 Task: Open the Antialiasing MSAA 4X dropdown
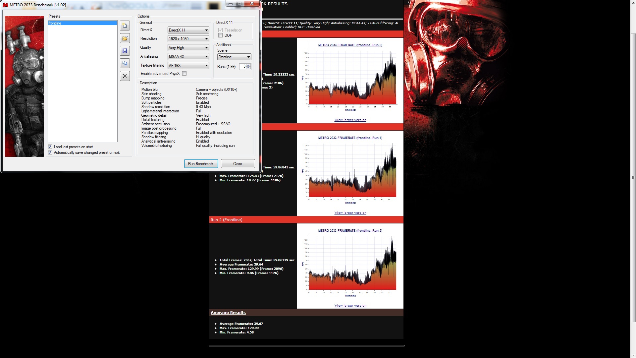click(x=188, y=57)
